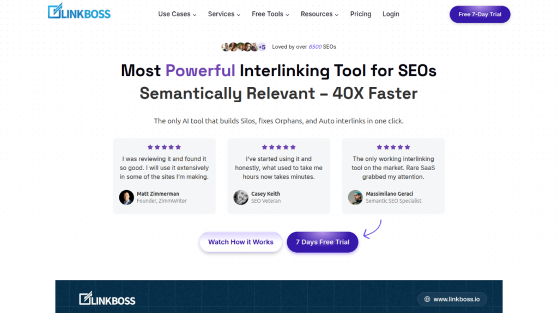558x313 pixels.
Task: Expand the Free Tools dropdown
Action: 270,14
